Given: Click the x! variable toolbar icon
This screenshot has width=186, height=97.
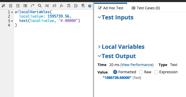Looking at the screenshot, I should pos(54,6).
